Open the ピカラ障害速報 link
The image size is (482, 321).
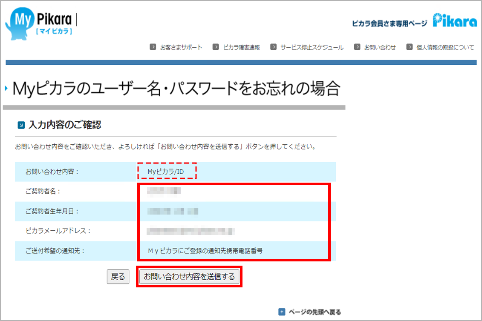tap(241, 47)
